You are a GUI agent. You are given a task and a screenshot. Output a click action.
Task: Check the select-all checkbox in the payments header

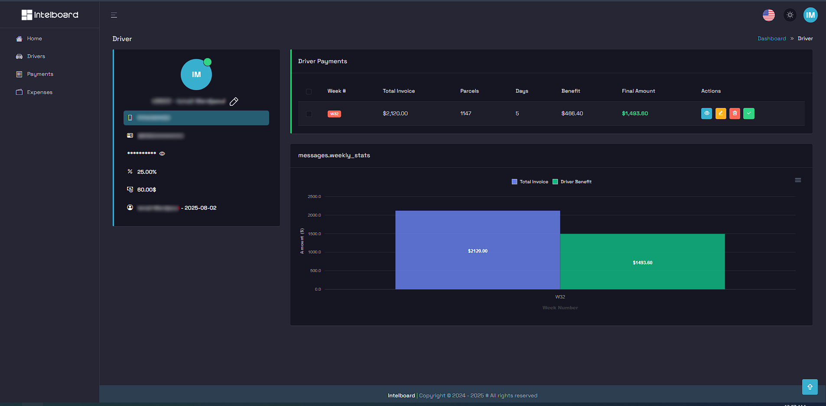[309, 91]
